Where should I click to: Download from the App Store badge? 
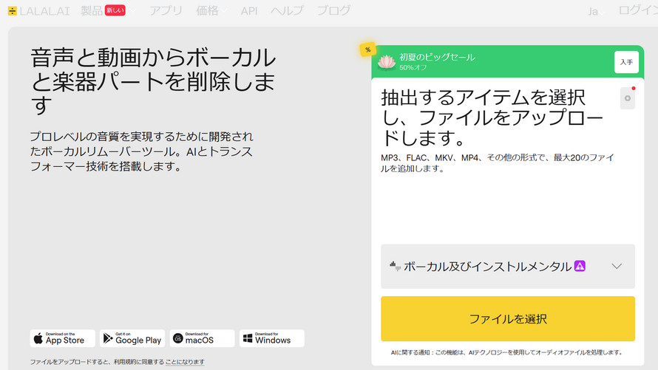[x=63, y=338]
